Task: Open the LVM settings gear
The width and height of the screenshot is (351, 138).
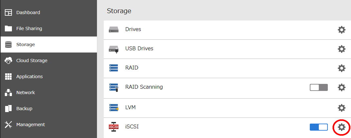Action: point(341,108)
